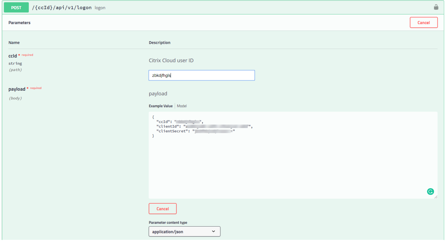Click the "clientSecret" line in payload
445x241 pixels.
(x=196, y=131)
